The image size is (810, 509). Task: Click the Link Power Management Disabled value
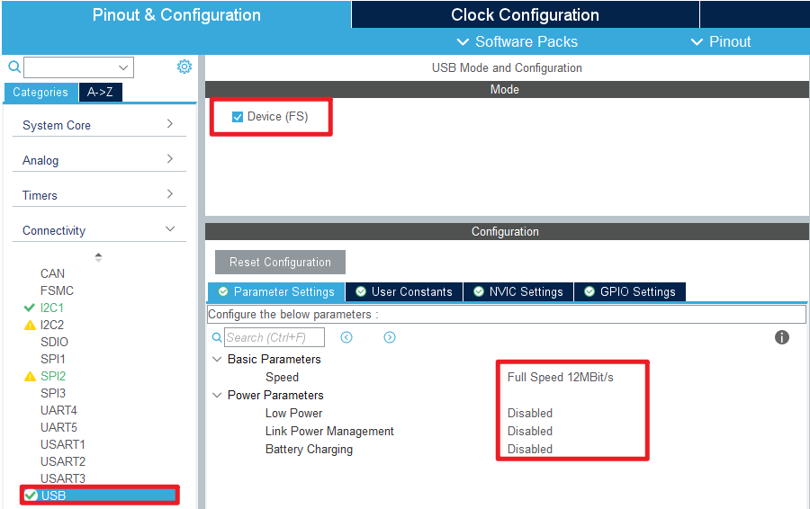click(529, 431)
